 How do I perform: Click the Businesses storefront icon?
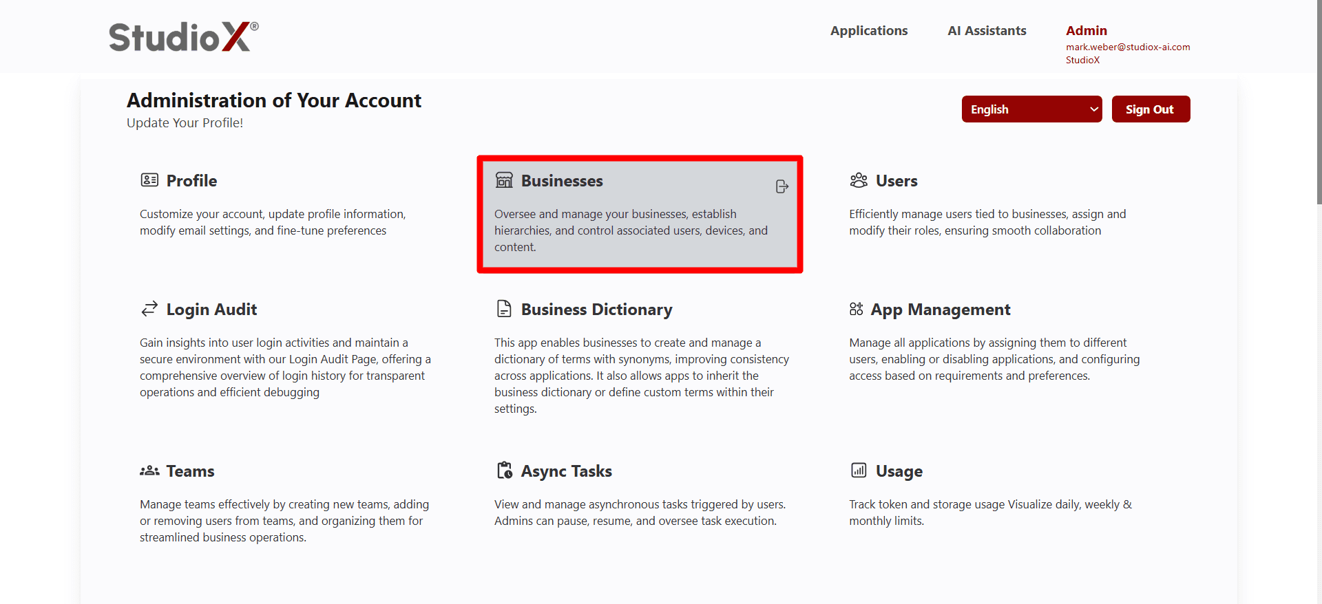point(504,180)
